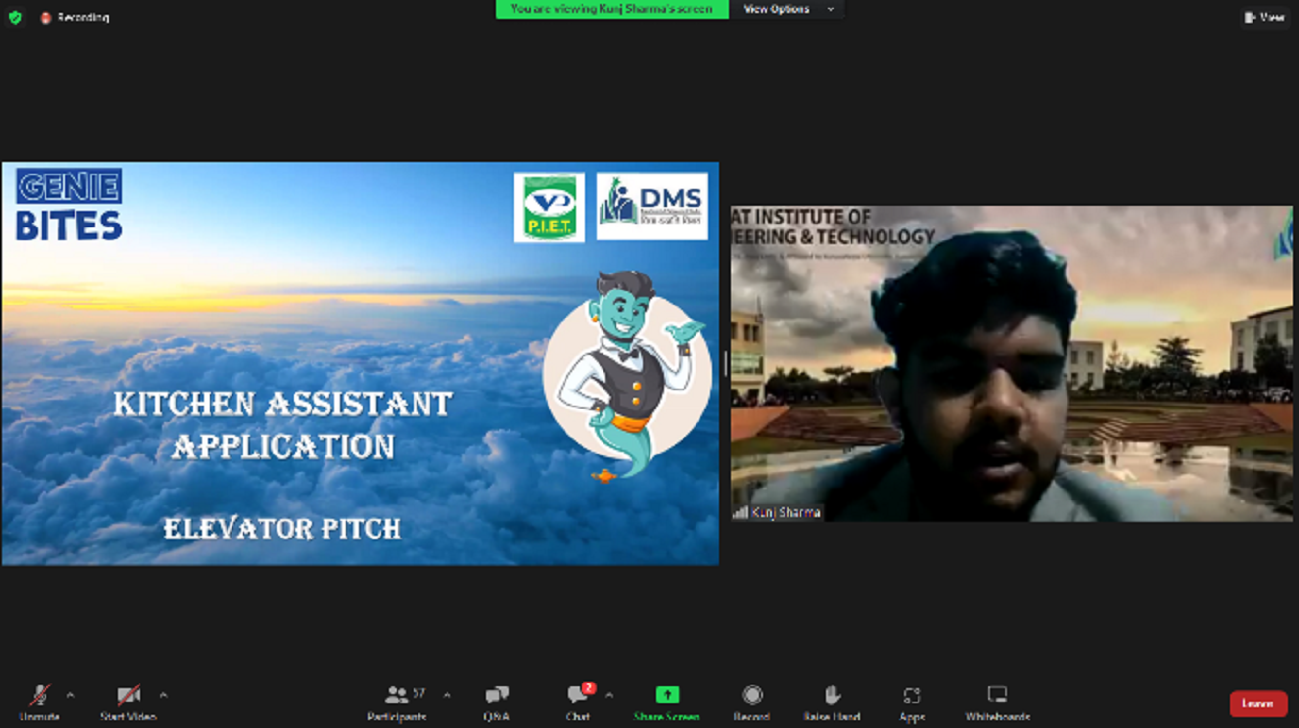Start recording with the Record icon
The height and width of the screenshot is (728, 1299).
click(752, 696)
